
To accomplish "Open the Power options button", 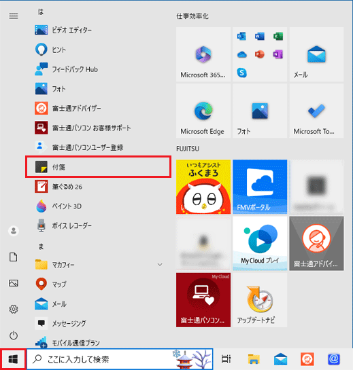I will tap(14, 335).
